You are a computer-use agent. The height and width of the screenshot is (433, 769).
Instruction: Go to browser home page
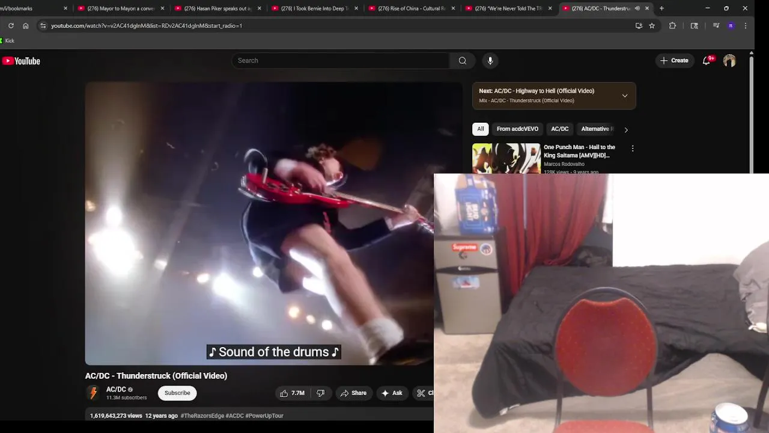[x=25, y=26]
